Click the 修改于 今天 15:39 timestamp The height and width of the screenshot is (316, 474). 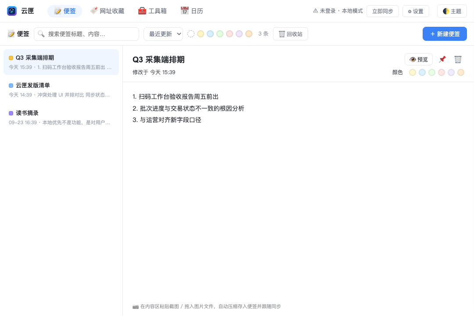tap(154, 72)
